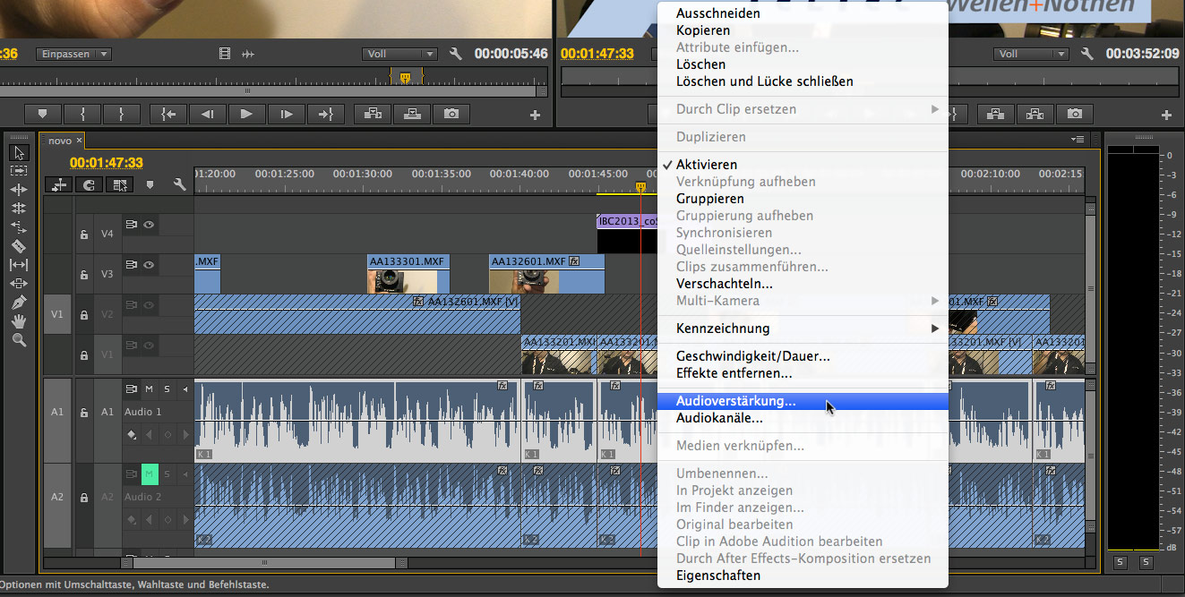
Task: Toggle the lock on track V3
Action: tap(84, 274)
